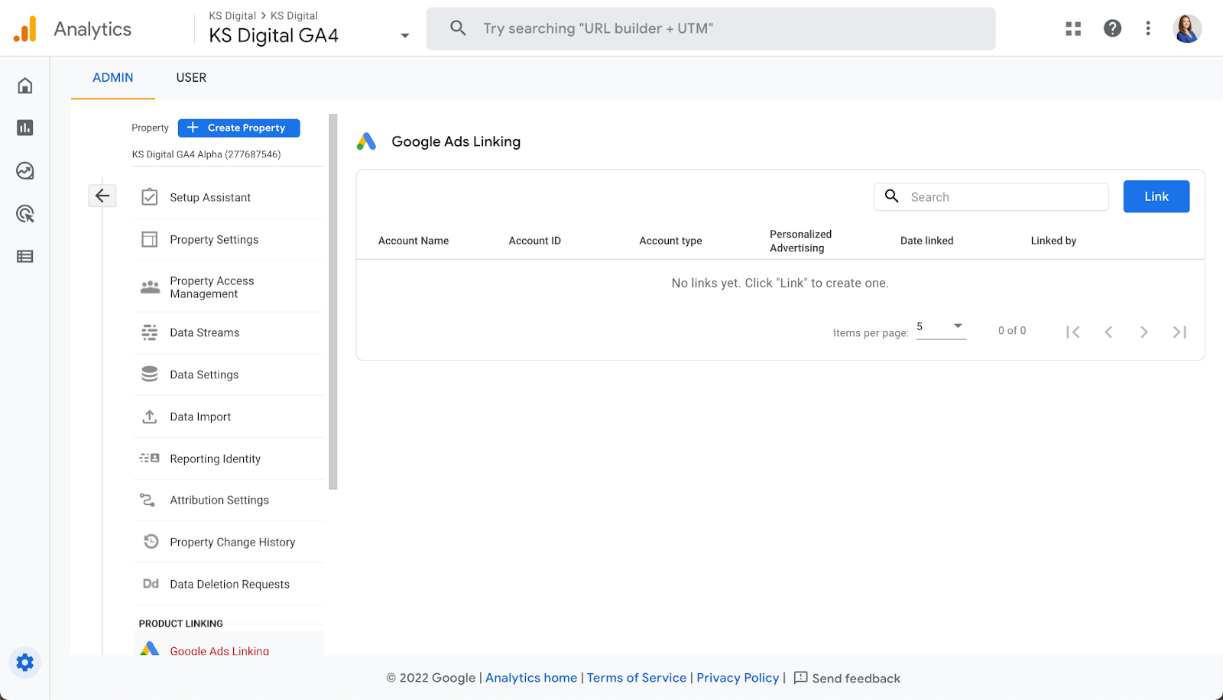Go to first page of links table
The width and height of the screenshot is (1223, 700).
(1073, 332)
